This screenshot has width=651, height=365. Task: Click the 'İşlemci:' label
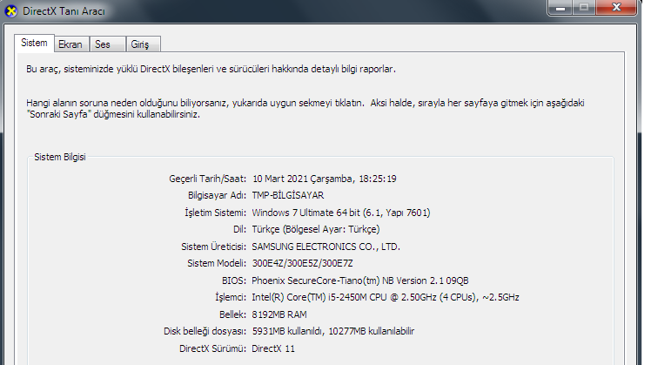(x=231, y=297)
